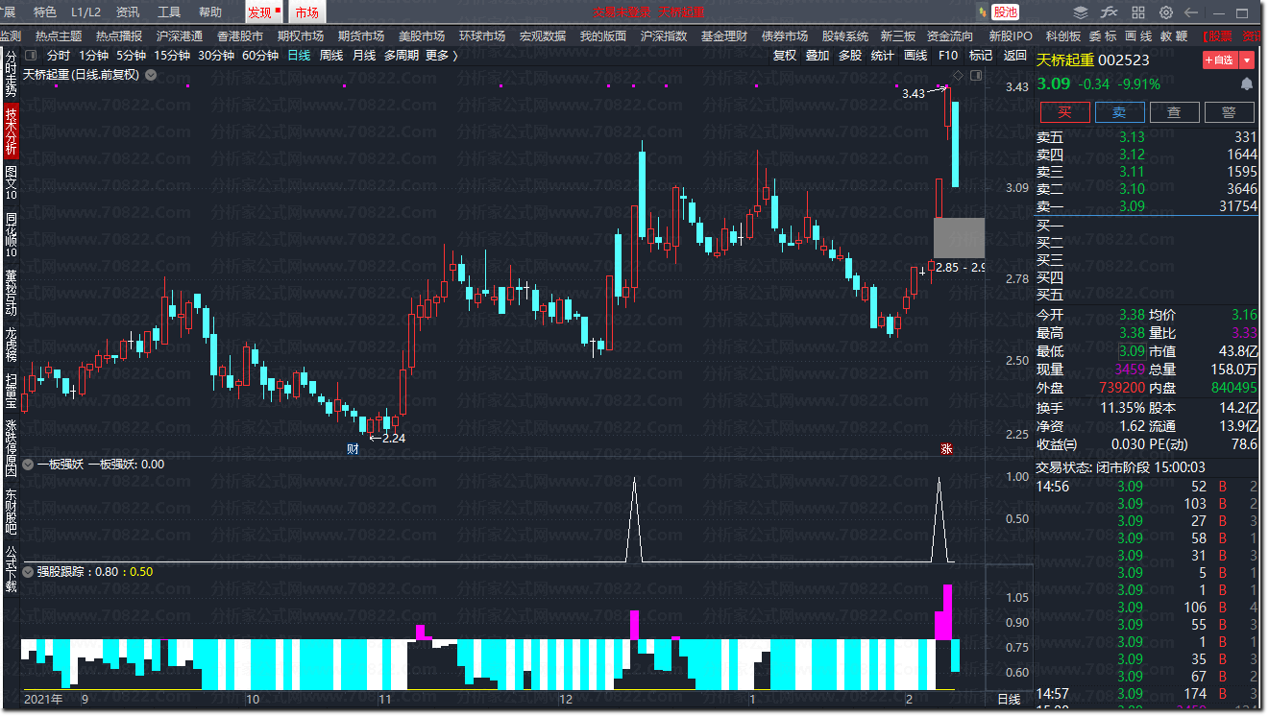Image resolution: width=1269 pixels, height=716 pixels.
Task: Open 热点主题 in the navigation bar
Action: click(59, 36)
